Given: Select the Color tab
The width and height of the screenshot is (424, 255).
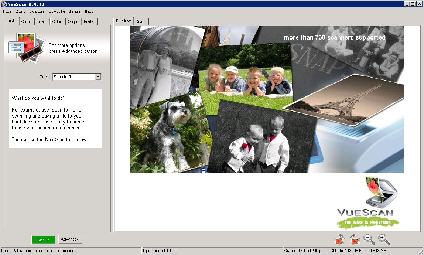Looking at the screenshot, I should [57, 21].
